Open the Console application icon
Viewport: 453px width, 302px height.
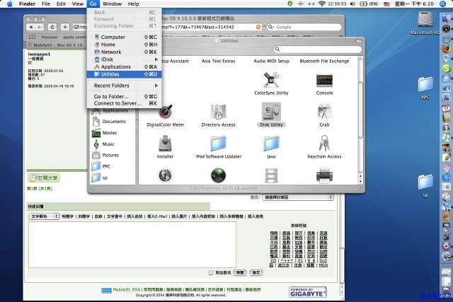coord(324,80)
